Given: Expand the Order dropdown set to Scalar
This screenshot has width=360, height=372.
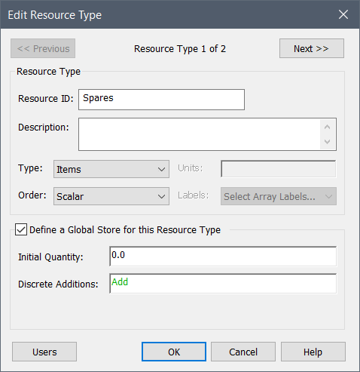Looking at the screenshot, I should [111, 196].
